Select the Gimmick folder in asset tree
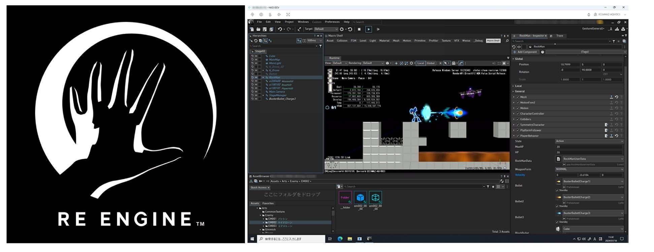 (x=270, y=230)
